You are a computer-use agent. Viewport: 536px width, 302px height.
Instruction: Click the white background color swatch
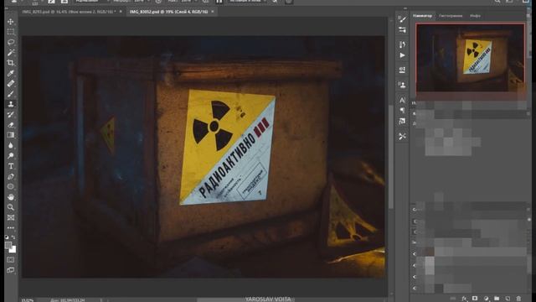tap(13, 250)
